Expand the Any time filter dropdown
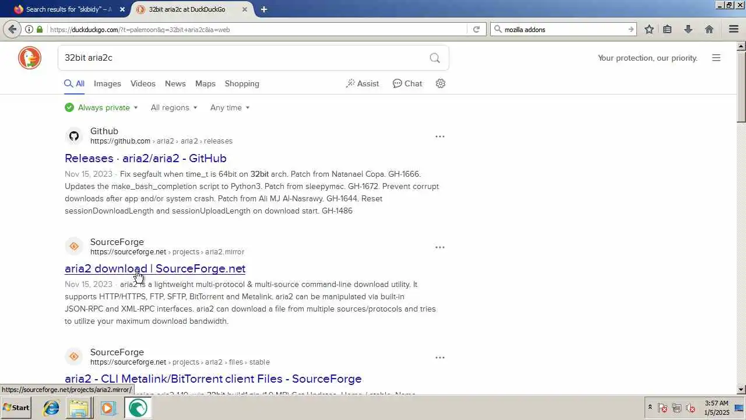 pos(230,107)
